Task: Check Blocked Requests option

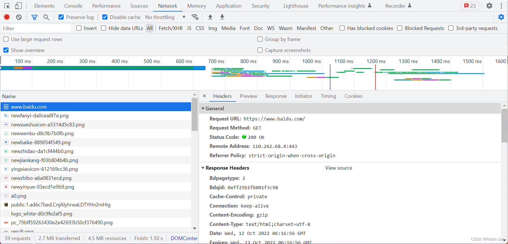Action: (400, 28)
